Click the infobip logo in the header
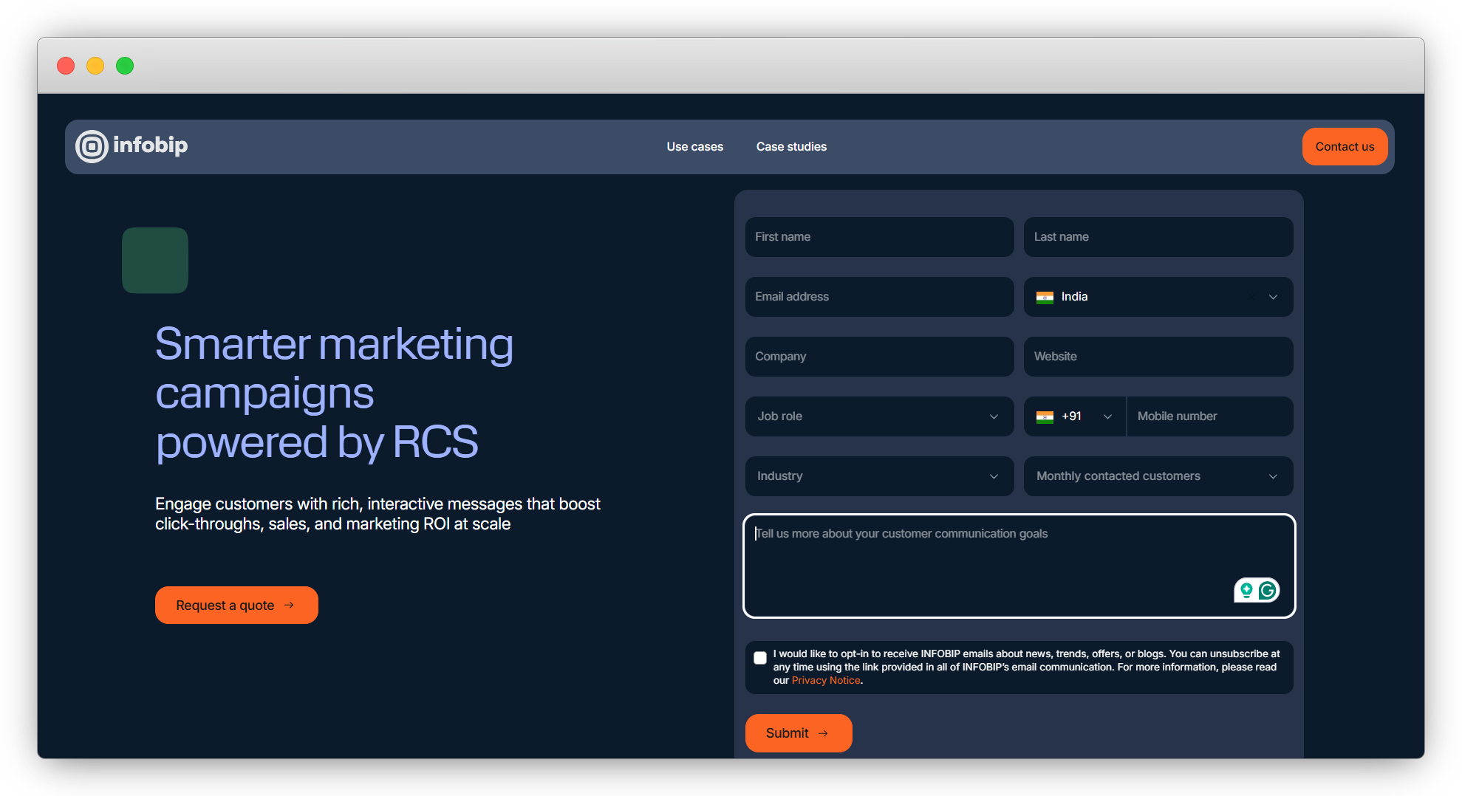1462x796 pixels. pyautogui.click(x=131, y=146)
